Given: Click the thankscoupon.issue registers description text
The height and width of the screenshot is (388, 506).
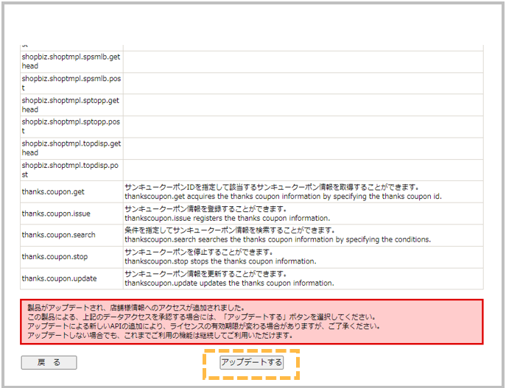Looking at the screenshot, I should 227,218.
